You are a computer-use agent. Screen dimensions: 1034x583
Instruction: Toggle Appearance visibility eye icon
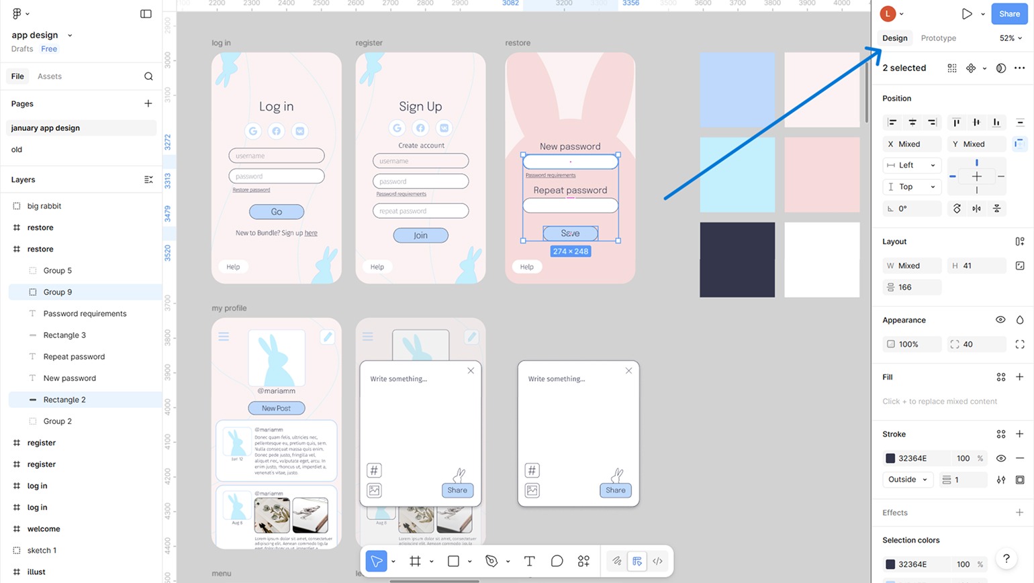1000,320
